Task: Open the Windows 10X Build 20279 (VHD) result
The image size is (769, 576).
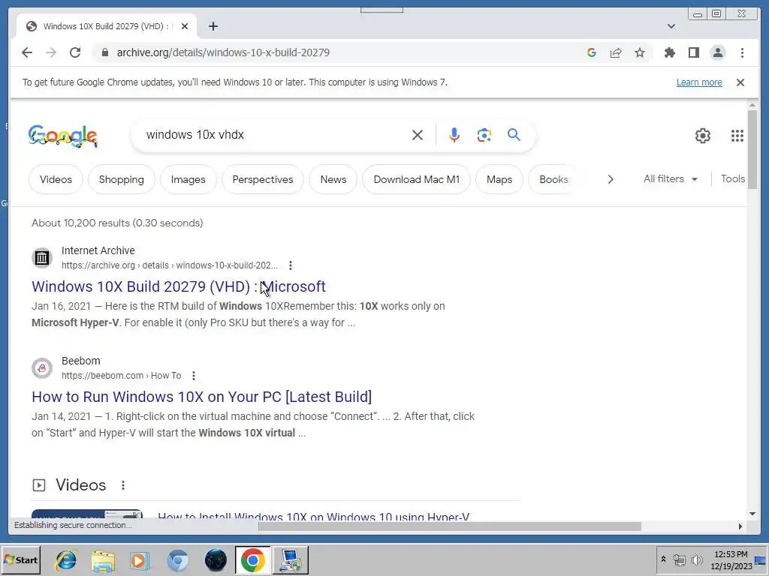Action: 179,286
